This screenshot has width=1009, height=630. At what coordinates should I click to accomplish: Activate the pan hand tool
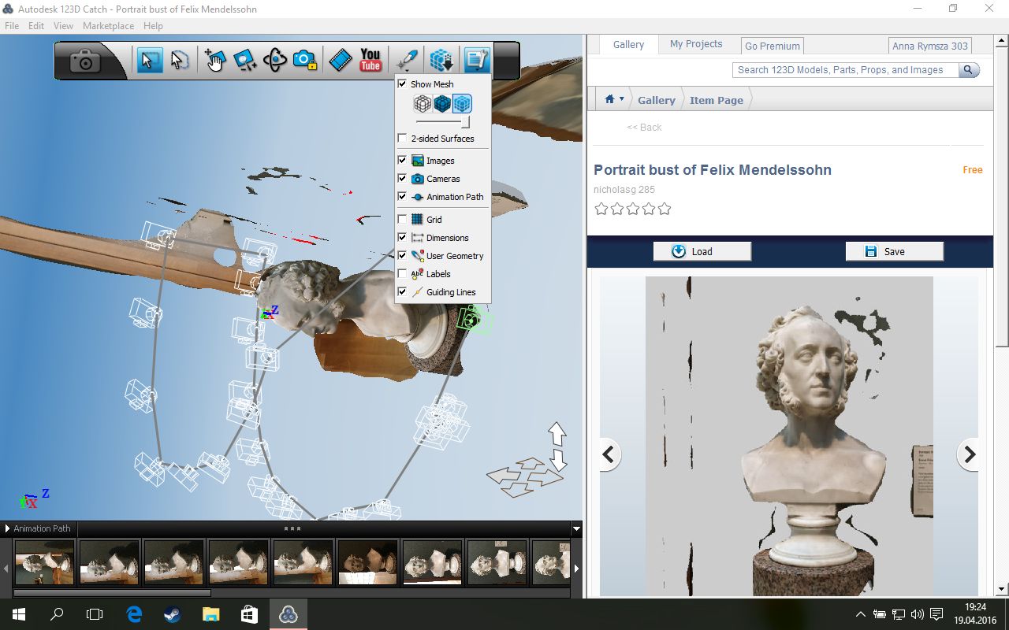(x=214, y=60)
